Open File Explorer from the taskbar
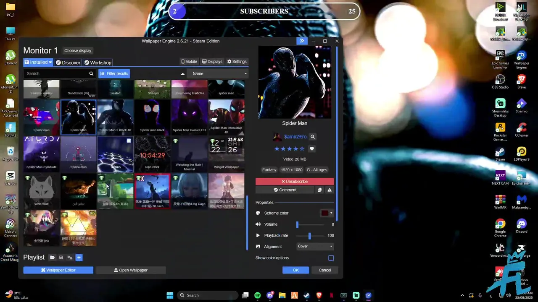Viewport: 538px width, 302px height. pos(282,295)
